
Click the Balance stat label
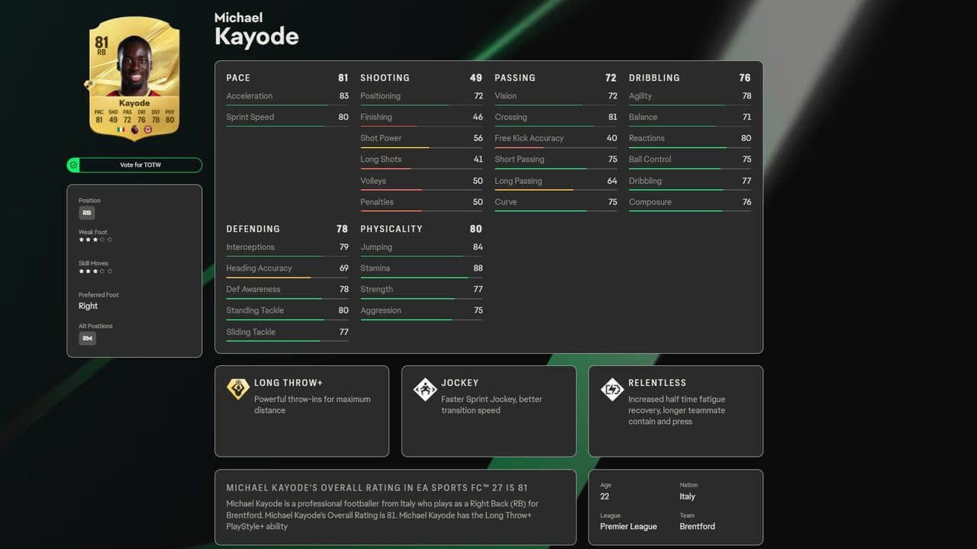click(643, 117)
